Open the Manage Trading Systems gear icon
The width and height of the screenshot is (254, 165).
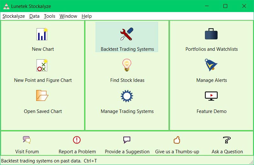(x=127, y=96)
